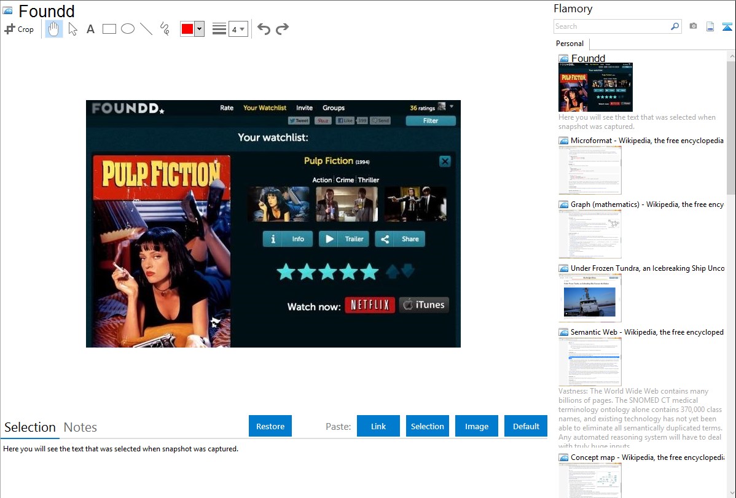Viewport: 736px width, 498px height.
Task: Select the arrow pointer tool
Action: coord(72,29)
